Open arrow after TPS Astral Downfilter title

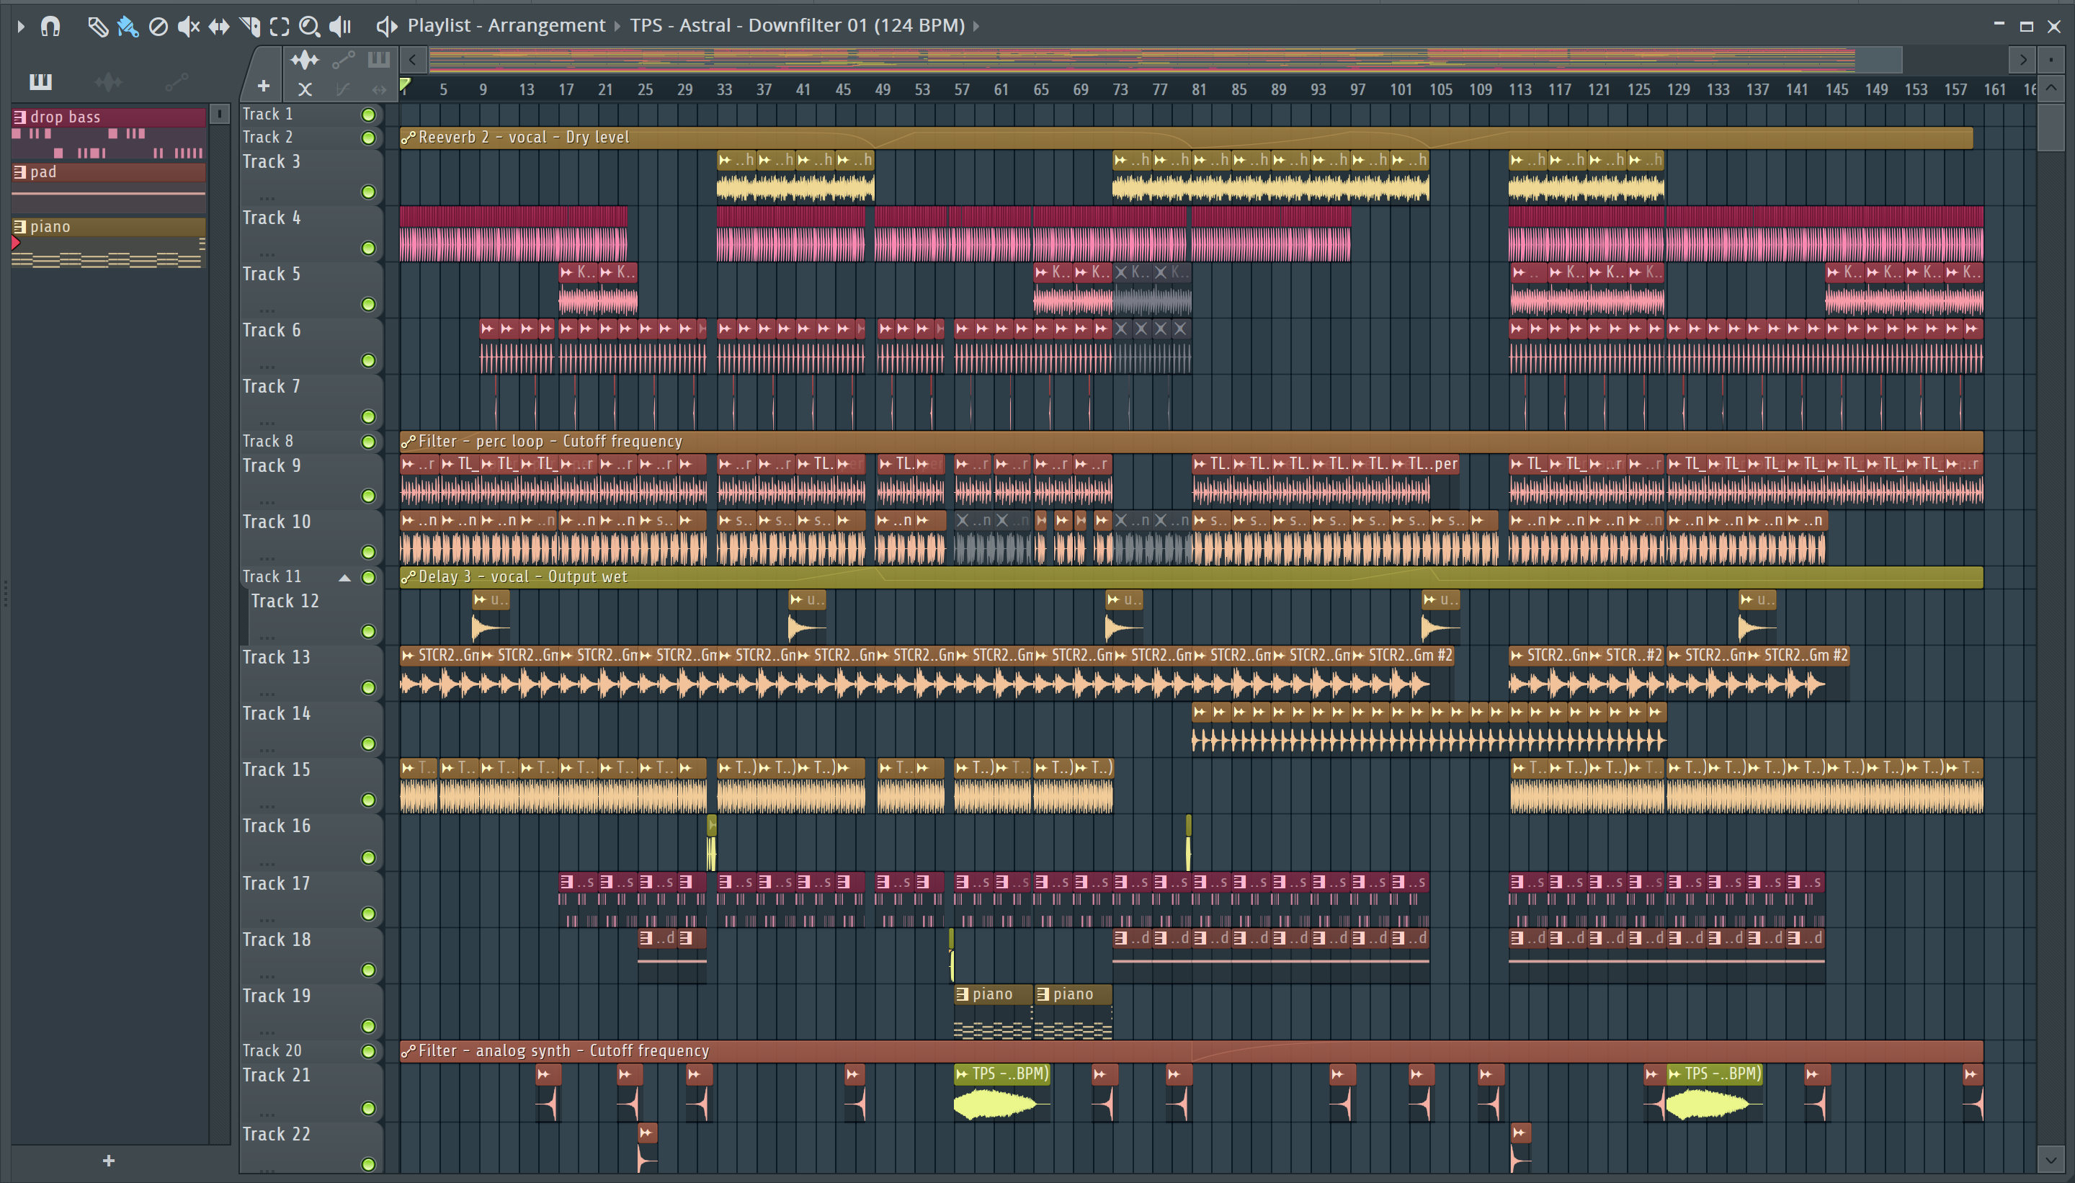pyautogui.click(x=976, y=27)
